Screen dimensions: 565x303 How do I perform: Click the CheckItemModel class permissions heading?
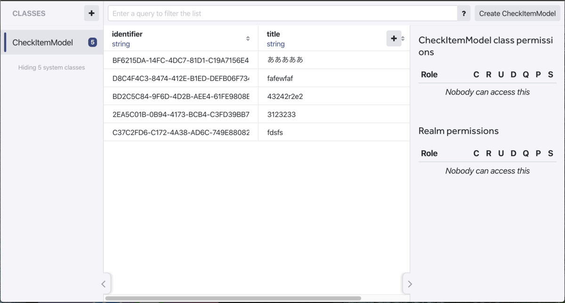(486, 46)
